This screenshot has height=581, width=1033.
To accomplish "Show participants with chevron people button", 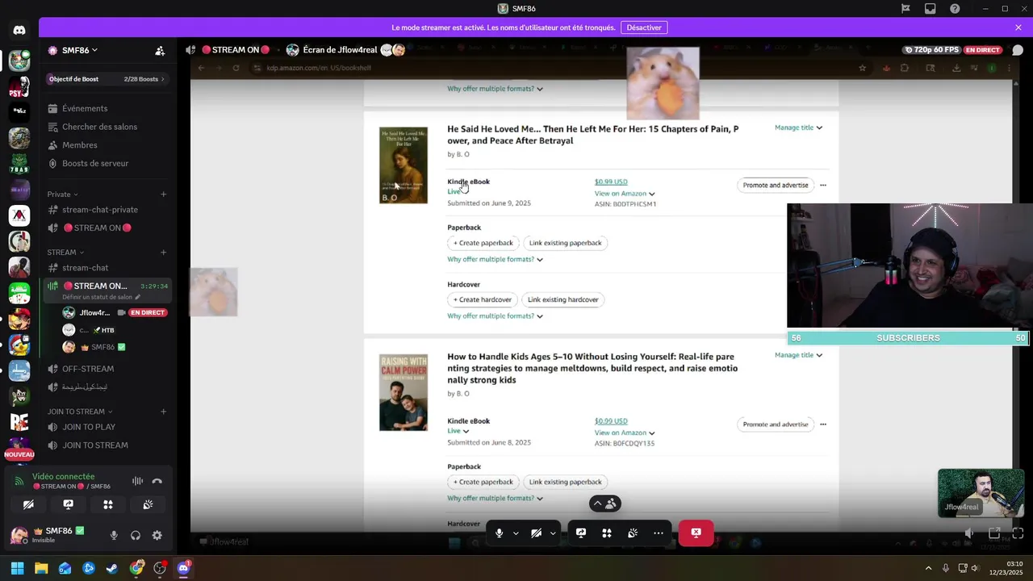I will (x=605, y=504).
